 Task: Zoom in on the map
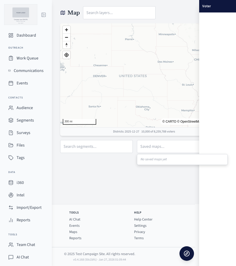pyautogui.click(x=66, y=30)
